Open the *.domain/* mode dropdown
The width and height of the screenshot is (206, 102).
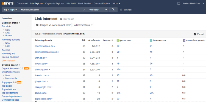(98, 10)
